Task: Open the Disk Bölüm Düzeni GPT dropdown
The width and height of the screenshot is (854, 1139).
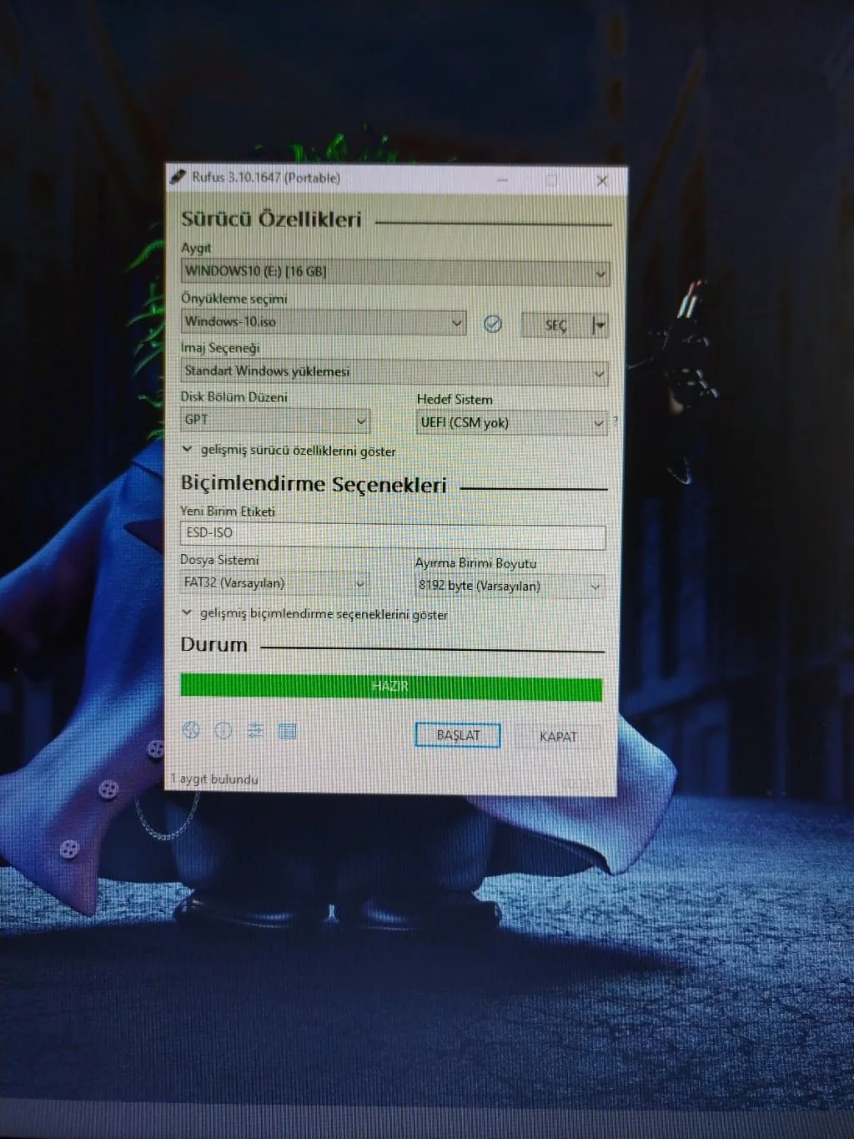Action: tap(275, 421)
